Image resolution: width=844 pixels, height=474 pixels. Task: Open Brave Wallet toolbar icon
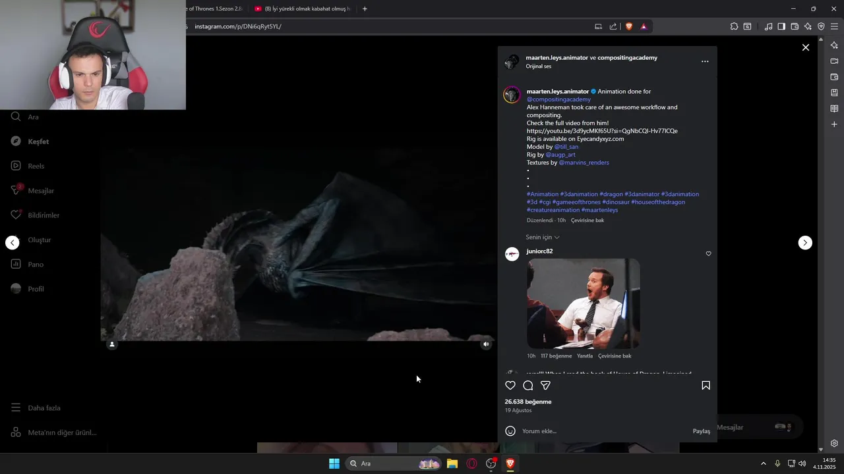click(x=795, y=26)
